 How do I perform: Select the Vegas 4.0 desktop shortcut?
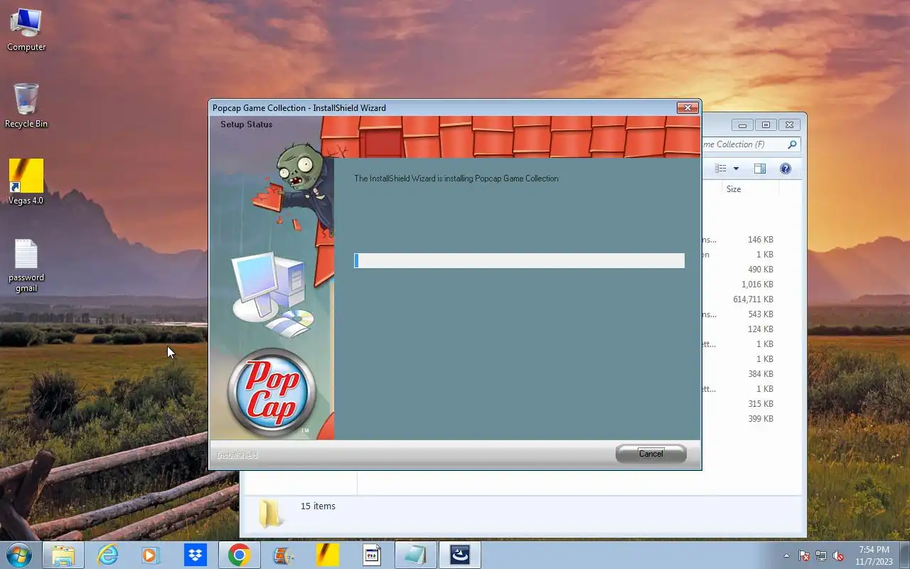(26, 182)
